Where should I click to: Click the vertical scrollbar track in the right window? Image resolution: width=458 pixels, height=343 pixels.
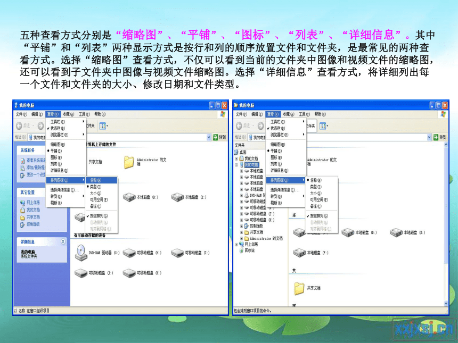click(446, 224)
